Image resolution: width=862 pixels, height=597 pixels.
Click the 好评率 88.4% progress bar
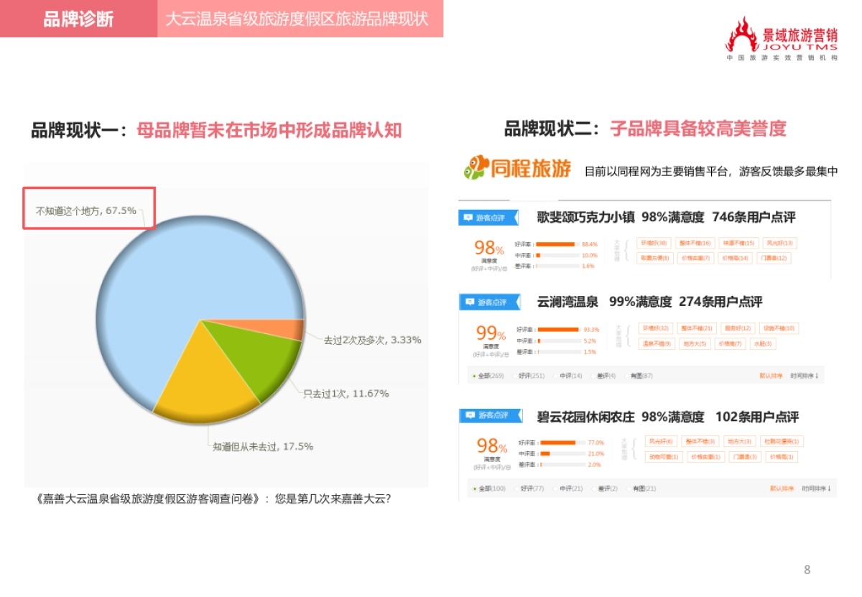pyautogui.click(x=557, y=243)
